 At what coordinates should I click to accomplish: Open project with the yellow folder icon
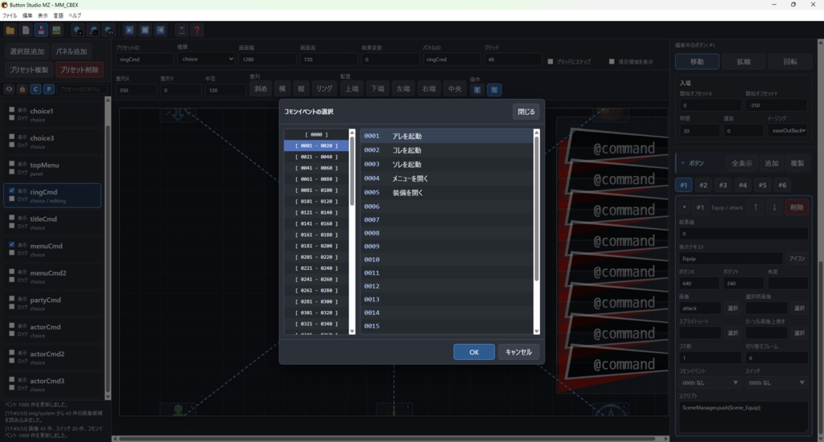10,31
